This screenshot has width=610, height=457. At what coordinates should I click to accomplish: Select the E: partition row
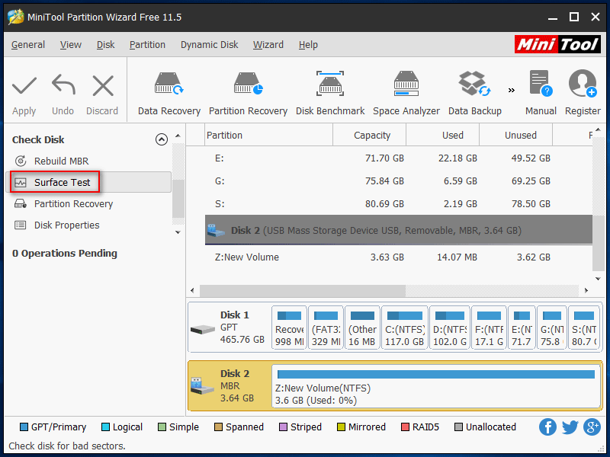pos(398,158)
